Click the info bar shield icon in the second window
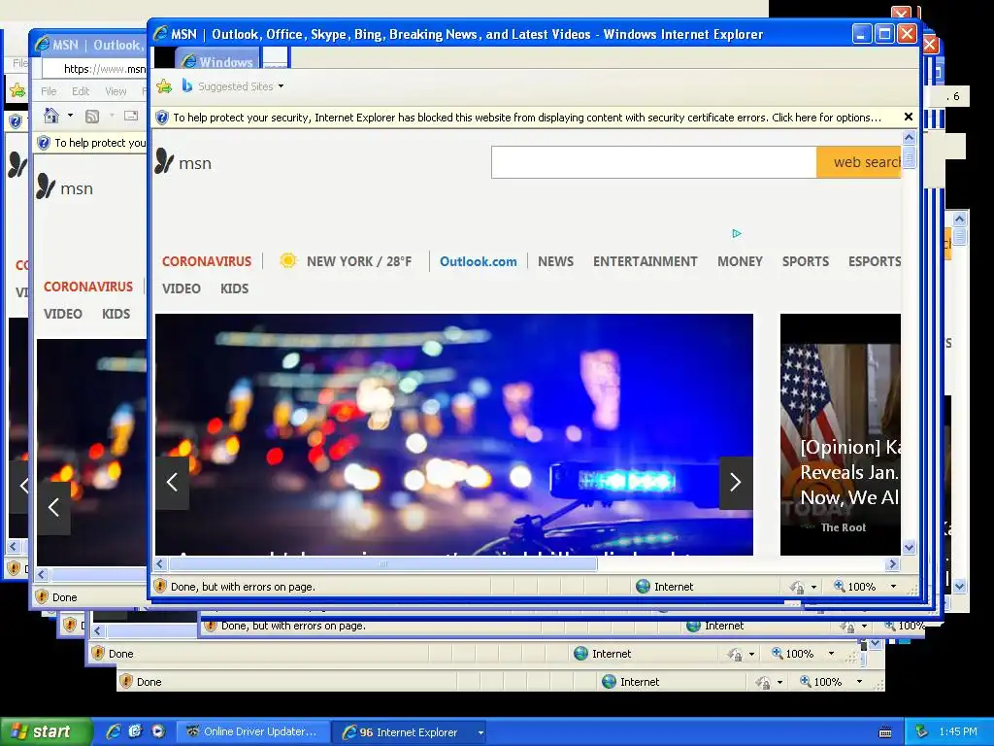Screen dimensions: 994x746 point(43,143)
